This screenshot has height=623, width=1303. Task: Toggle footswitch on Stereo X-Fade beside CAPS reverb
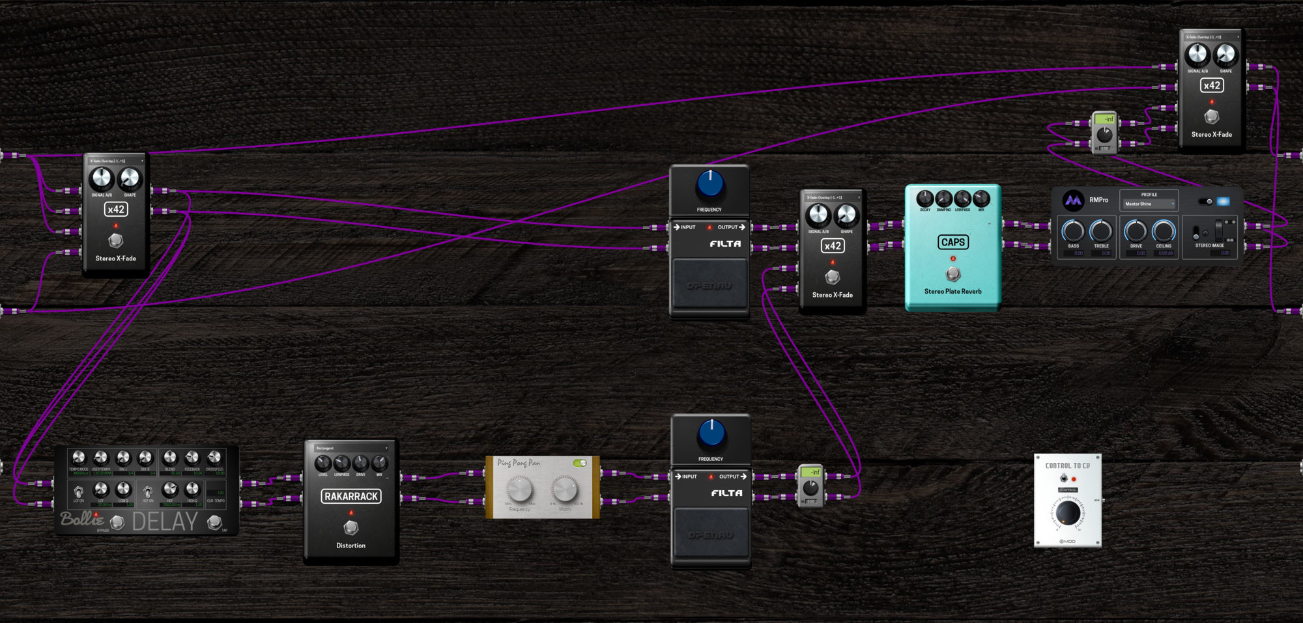[x=833, y=277]
